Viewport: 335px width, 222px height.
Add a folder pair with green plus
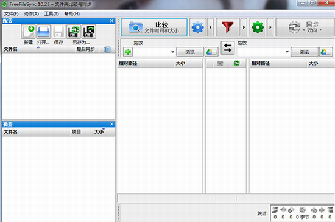pos(128,52)
